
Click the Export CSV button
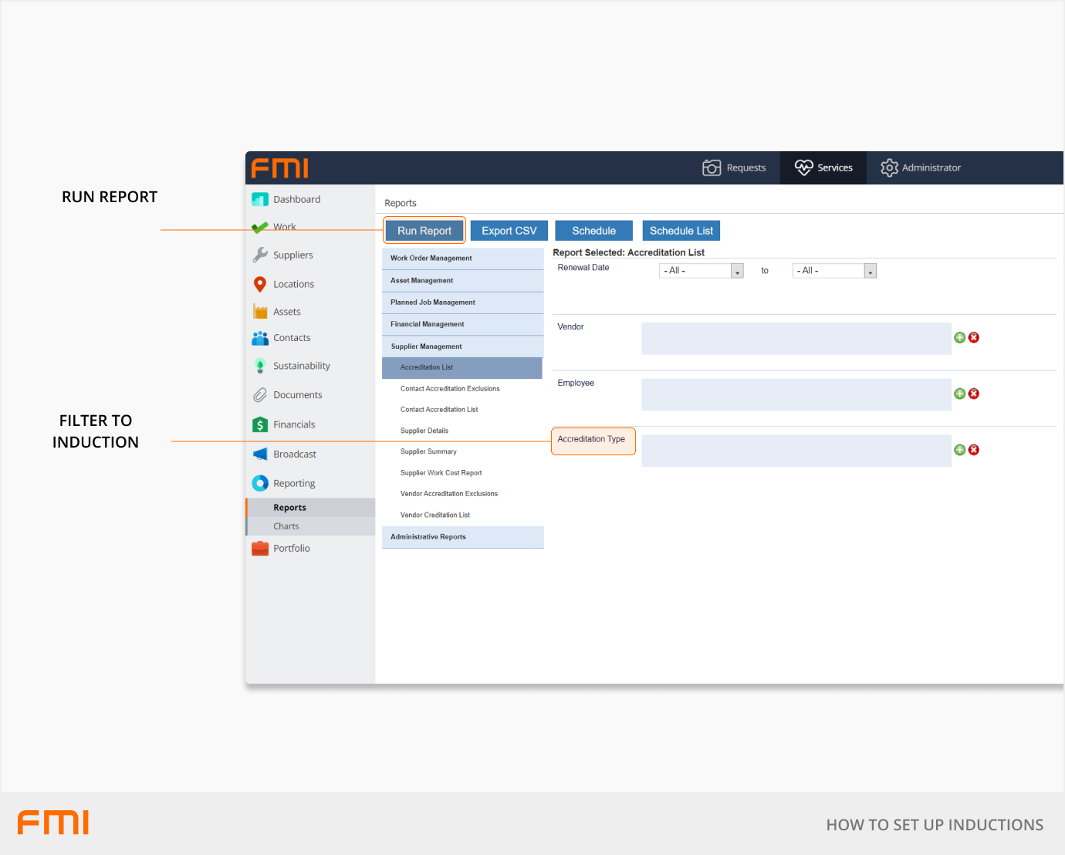pyautogui.click(x=509, y=231)
